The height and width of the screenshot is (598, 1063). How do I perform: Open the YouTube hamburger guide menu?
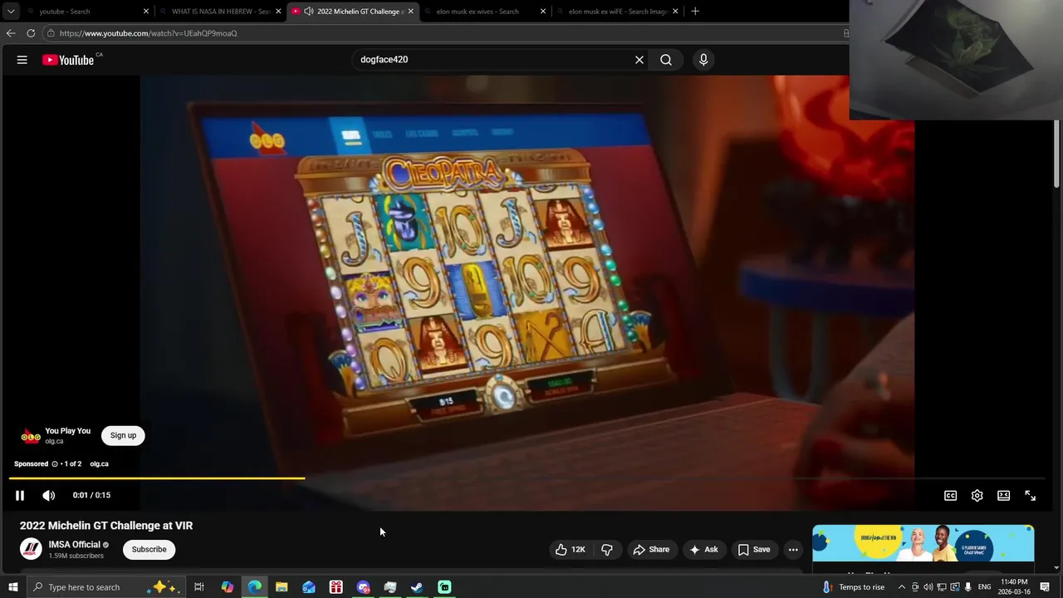(22, 60)
